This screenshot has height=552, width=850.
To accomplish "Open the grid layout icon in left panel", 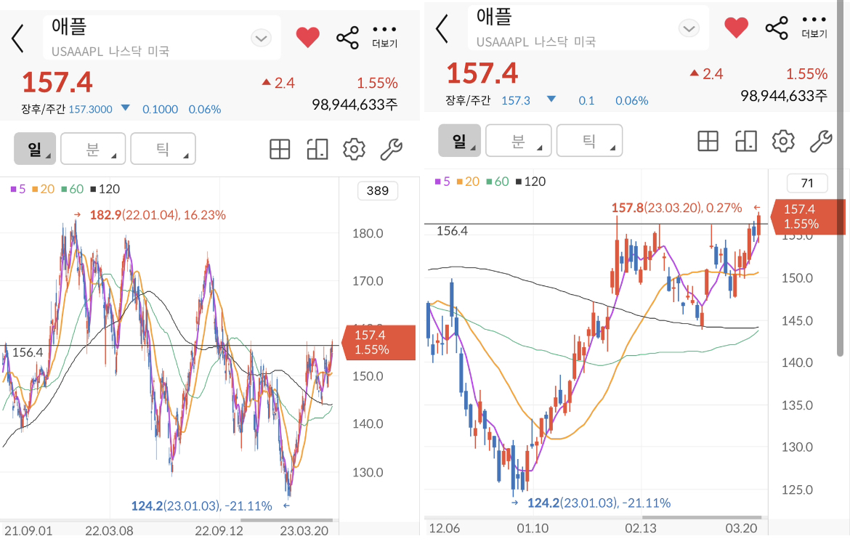I will (280, 149).
